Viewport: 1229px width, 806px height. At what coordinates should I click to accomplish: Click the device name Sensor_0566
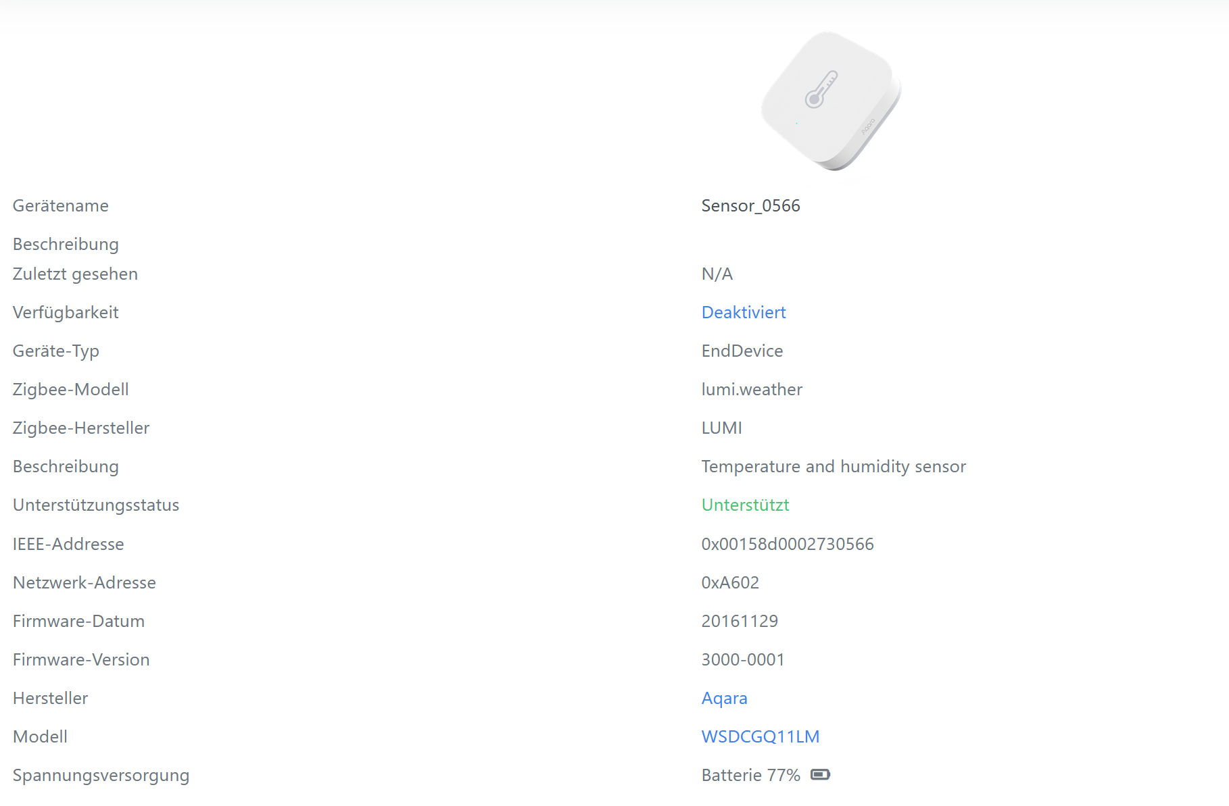(750, 205)
